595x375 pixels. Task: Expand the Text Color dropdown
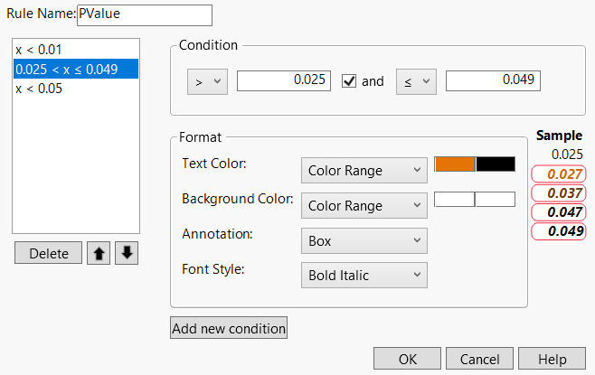click(x=364, y=170)
